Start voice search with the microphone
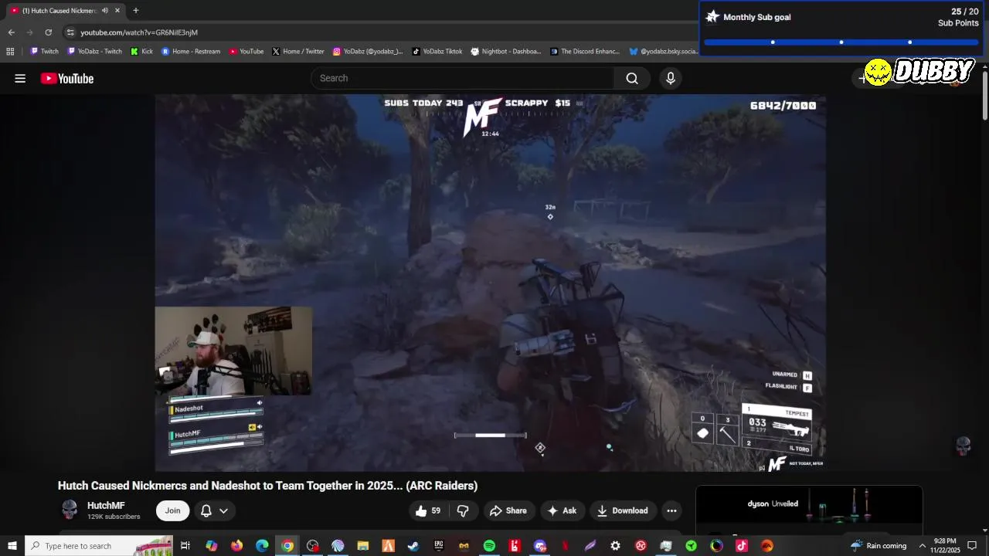Viewport: 989px width, 556px height. (x=671, y=78)
